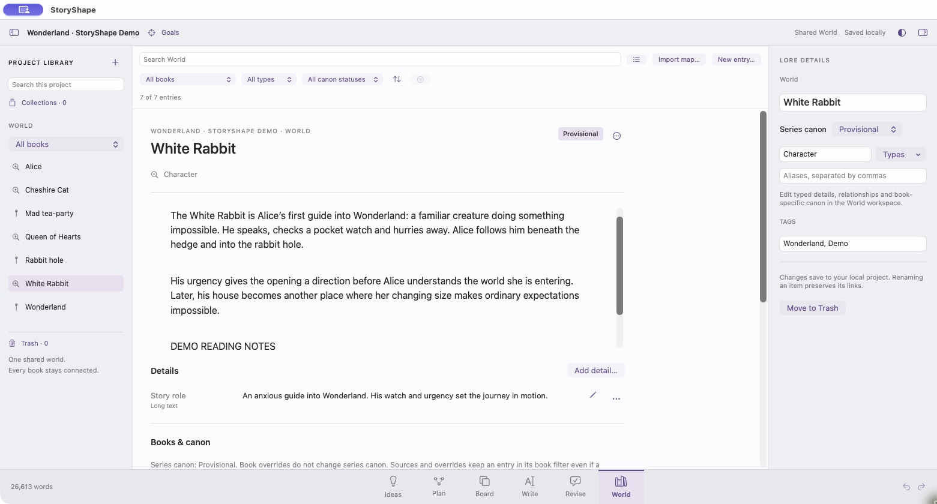Open Story role detail more options
937x504 pixels.
616,398
